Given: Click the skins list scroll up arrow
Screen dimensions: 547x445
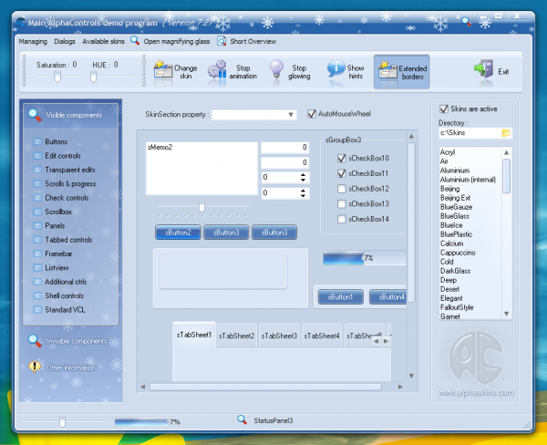Looking at the screenshot, I should pos(506,152).
